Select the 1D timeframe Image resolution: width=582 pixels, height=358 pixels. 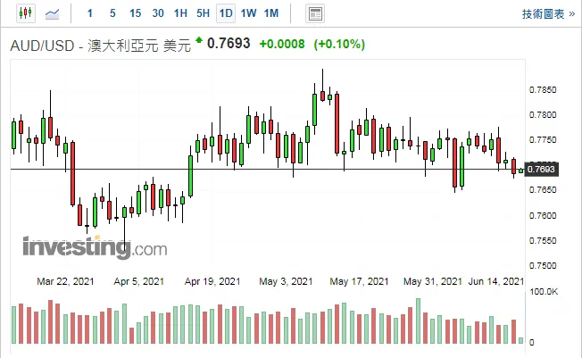tap(226, 13)
